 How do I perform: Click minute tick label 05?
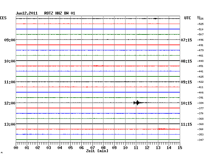point(70,147)
